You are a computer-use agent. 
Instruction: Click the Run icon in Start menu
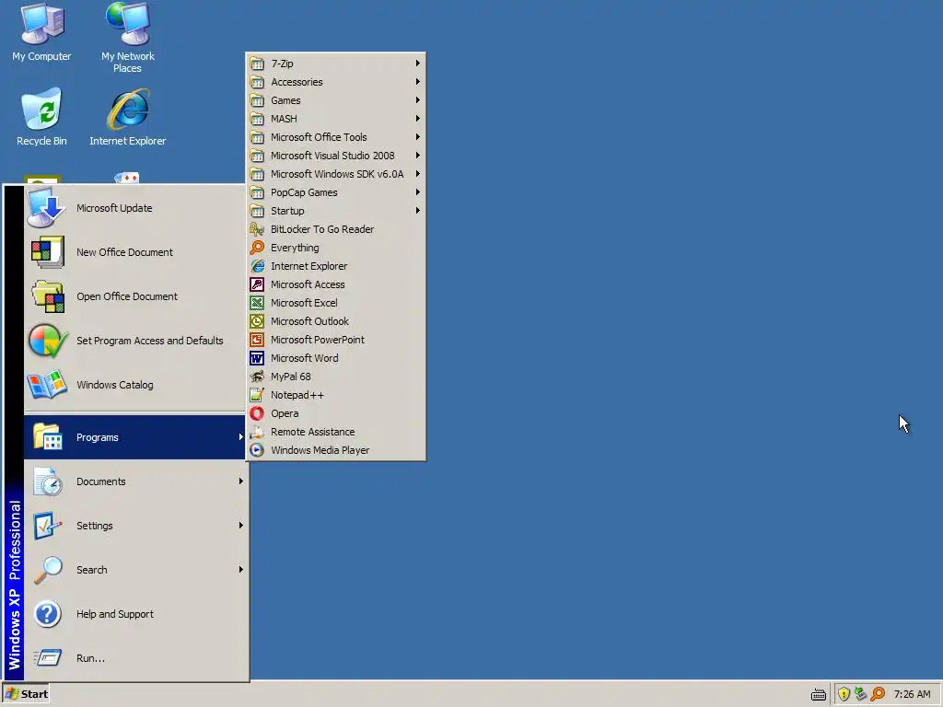[48, 657]
